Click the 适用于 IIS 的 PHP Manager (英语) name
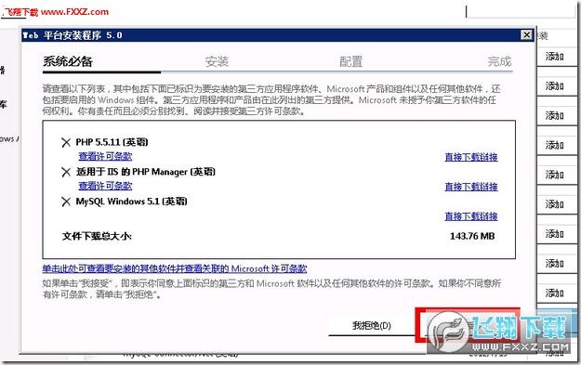The width and height of the screenshot is (581, 365). click(146, 172)
